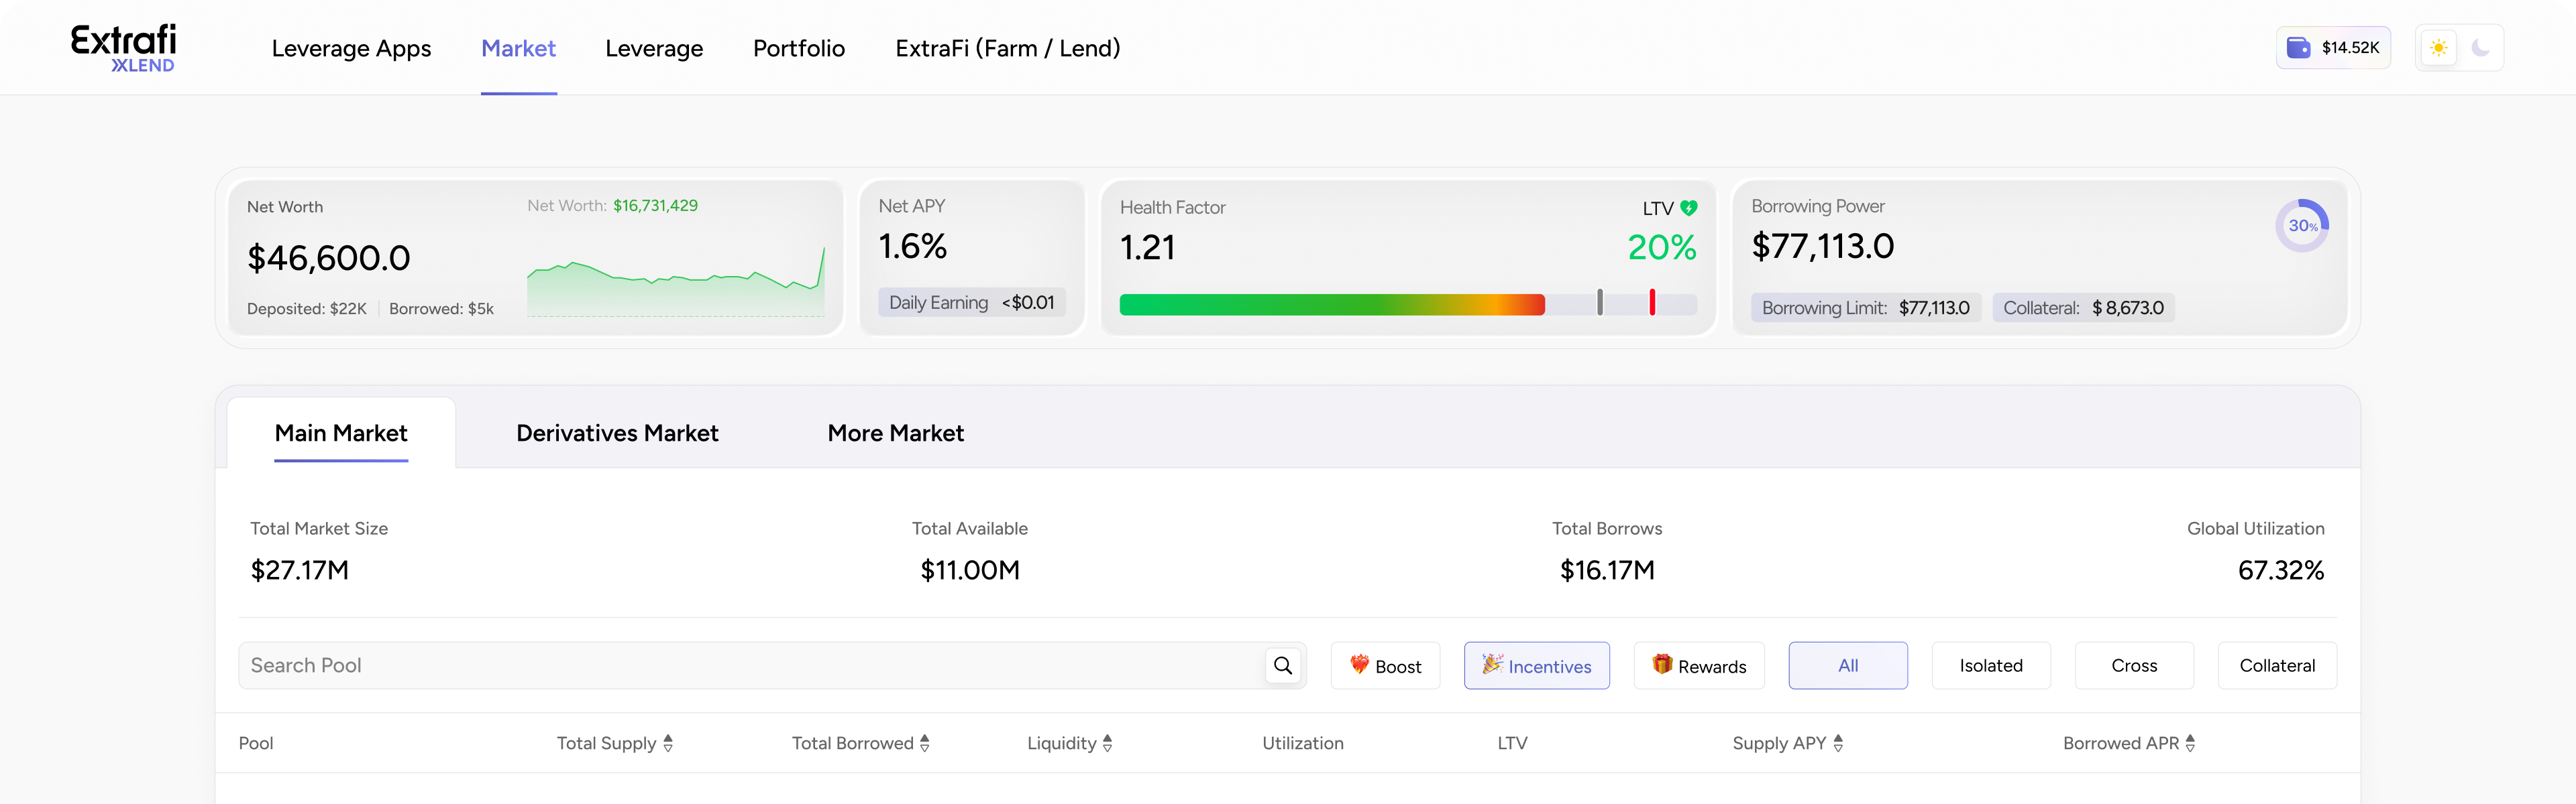Sort by Borrowed APR arrows

click(2190, 743)
